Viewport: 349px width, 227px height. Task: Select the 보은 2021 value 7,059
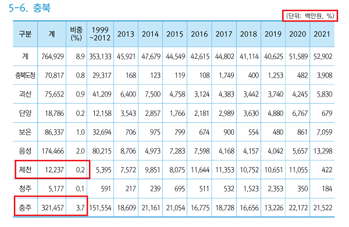pos(325,132)
